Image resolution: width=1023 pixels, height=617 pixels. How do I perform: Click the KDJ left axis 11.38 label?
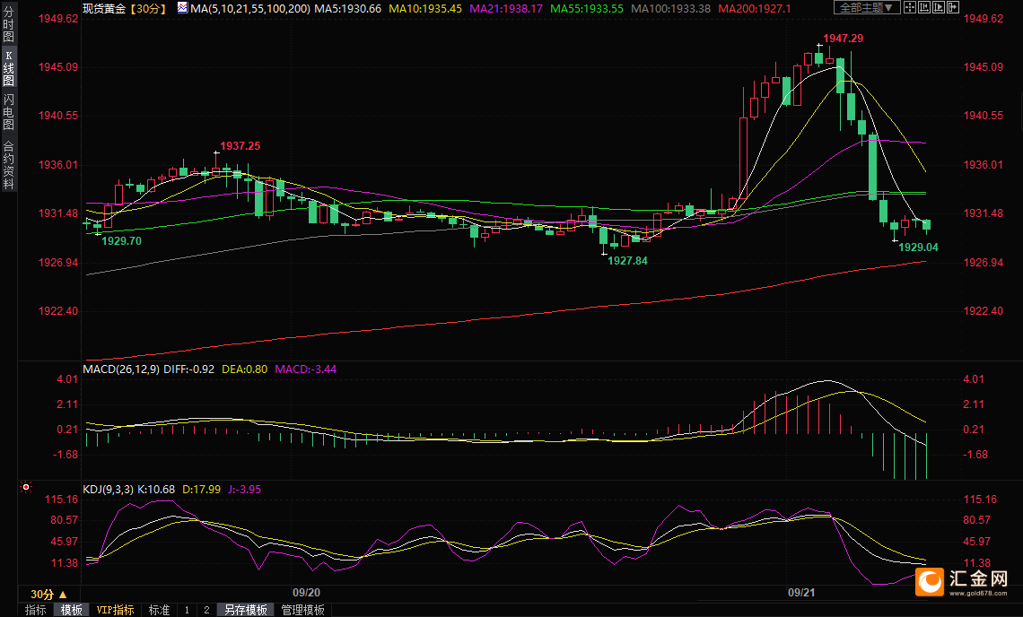click(x=64, y=563)
